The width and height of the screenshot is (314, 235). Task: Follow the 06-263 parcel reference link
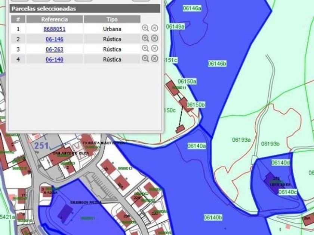coord(55,49)
